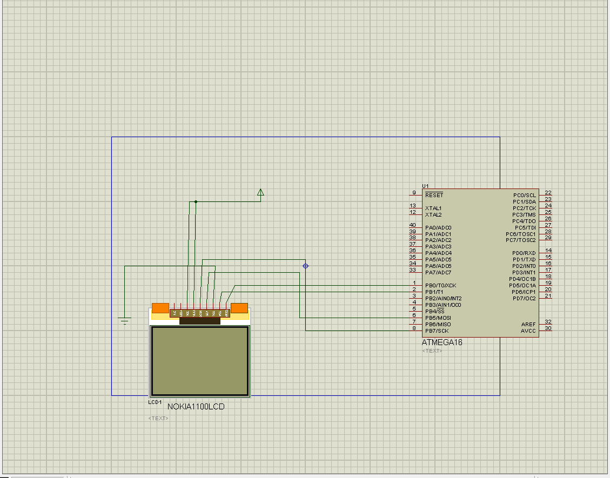Click the PB0/T0/XCK pin label

441,286
